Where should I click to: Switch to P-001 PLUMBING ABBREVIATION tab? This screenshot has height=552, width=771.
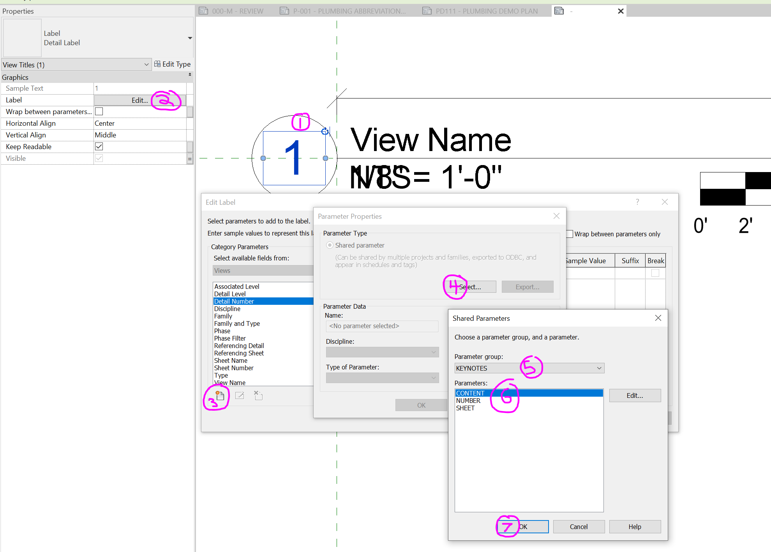click(x=349, y=11)
